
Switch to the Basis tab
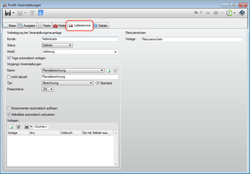pyautogui.click(x=10, y=26)
